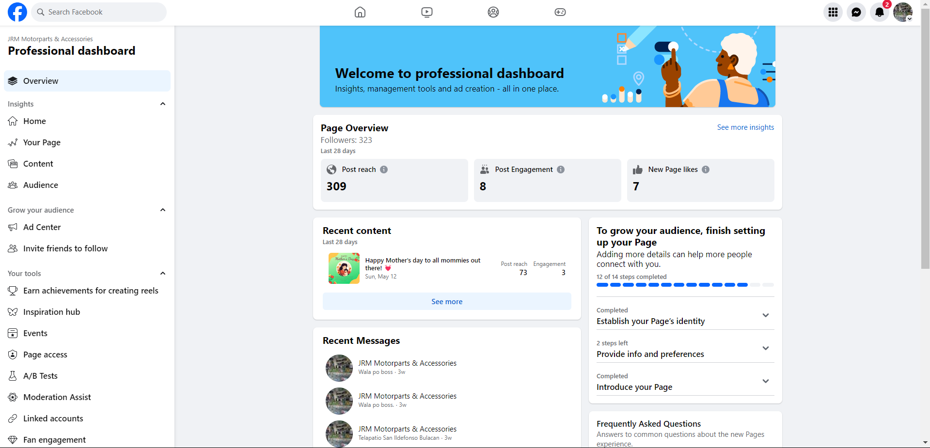Click the Earn achievements trophy icon
This screenshot has width=930, height=448.
coord(13,291)
